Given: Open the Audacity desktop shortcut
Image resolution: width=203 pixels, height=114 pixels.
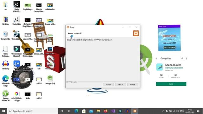Looking at the screenshot, I should coord(6,65).
